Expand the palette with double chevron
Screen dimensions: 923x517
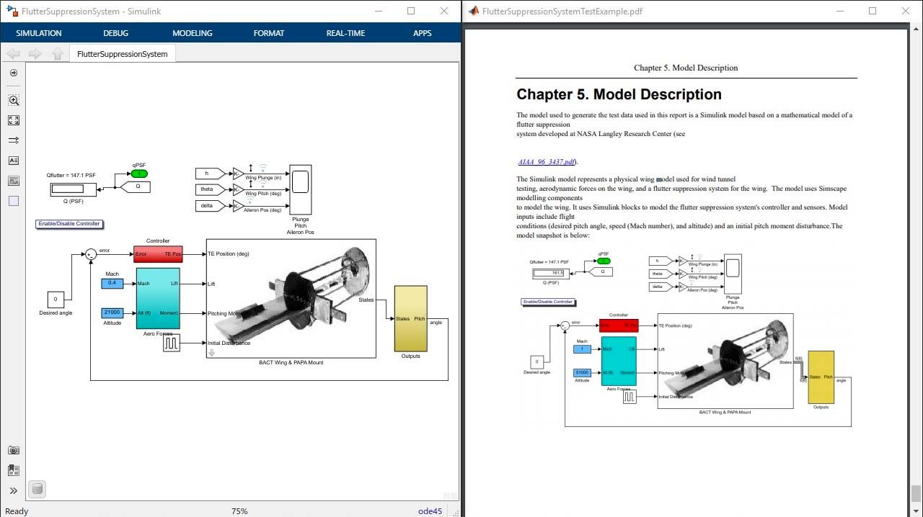pyautogui.click(x=14, y=491)
